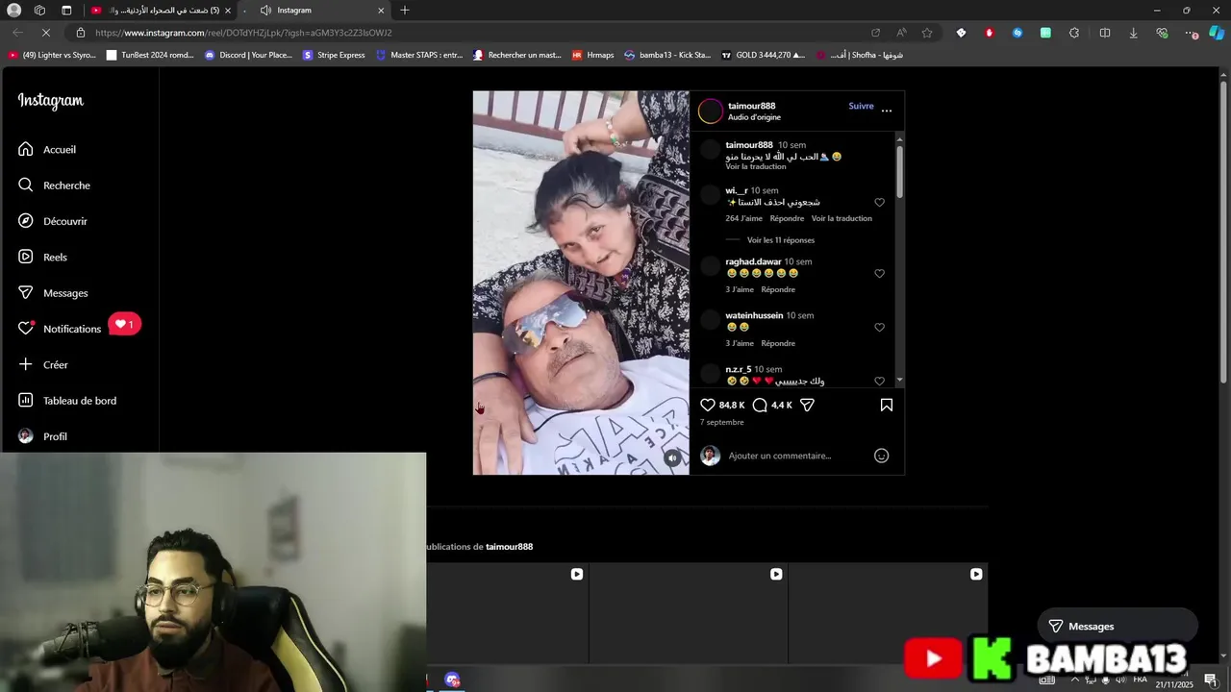Click the comments panel scrollbar
1231x692 pixels.
tap(900, 171)
